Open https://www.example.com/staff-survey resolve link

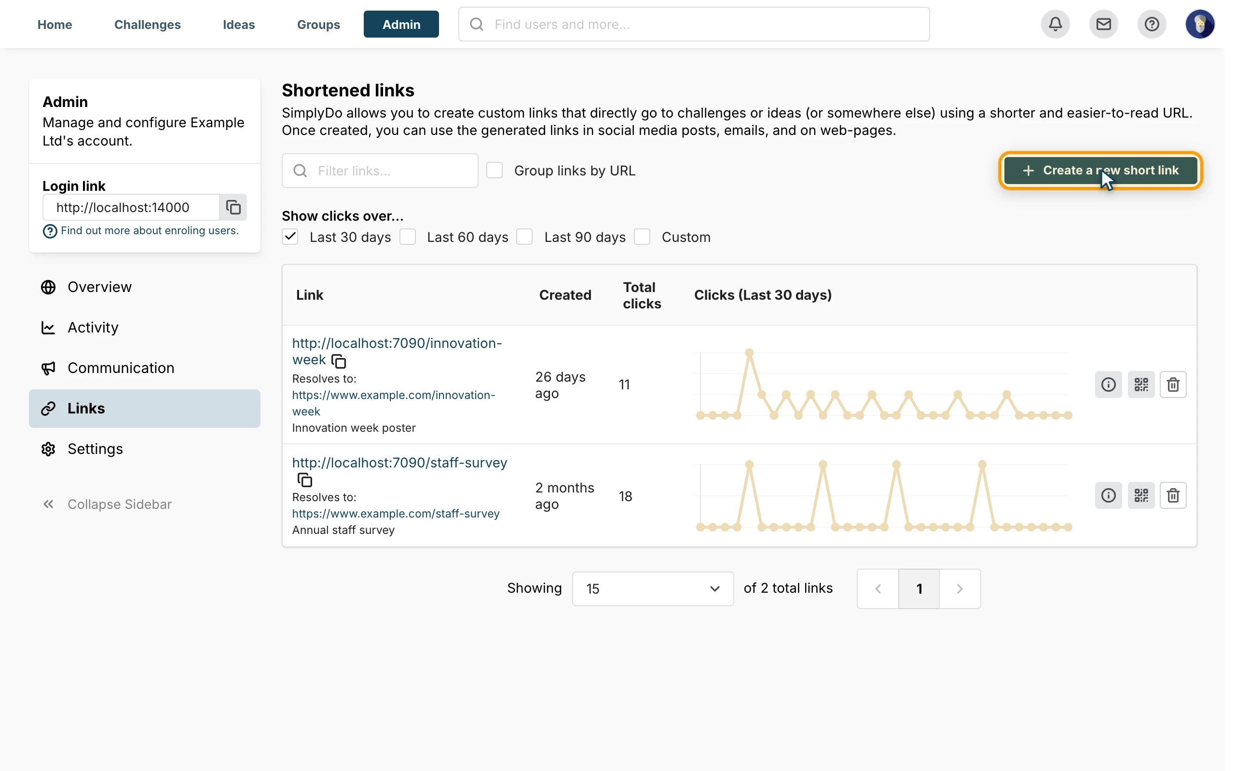point(396,514)
